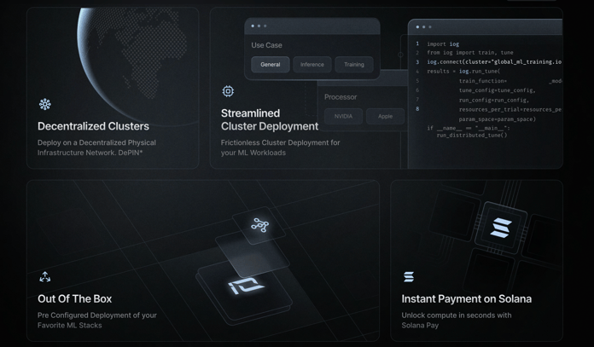Screen dimensions: 594x347
Task: Click the Out Of The Box heading
Action: pyautogui.click(x=74, y=299)
